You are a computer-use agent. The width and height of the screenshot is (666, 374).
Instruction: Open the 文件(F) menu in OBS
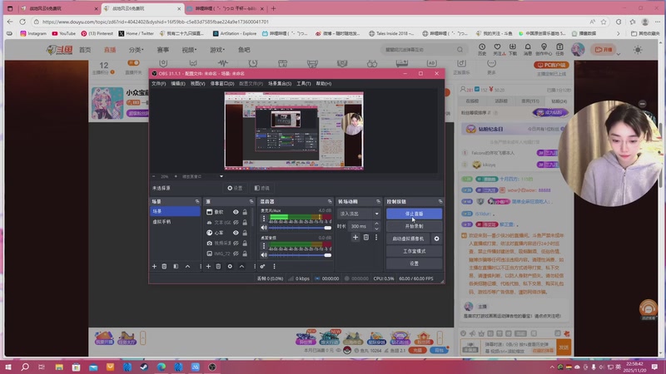[x=158, y=84]
